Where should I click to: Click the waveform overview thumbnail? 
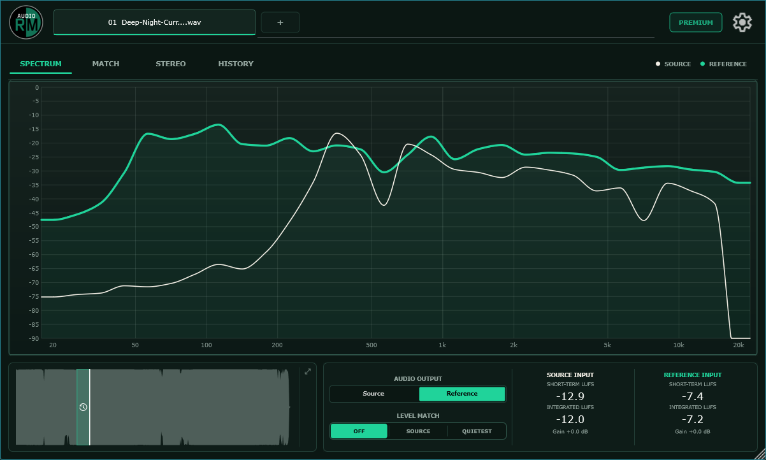tap(153, 407)
